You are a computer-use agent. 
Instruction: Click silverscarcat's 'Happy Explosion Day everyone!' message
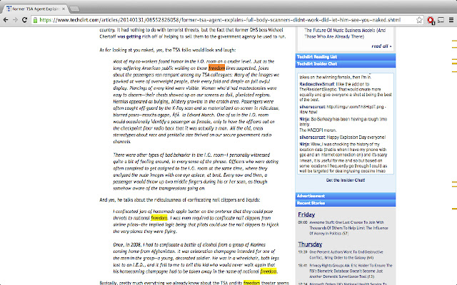coord(356,137)
